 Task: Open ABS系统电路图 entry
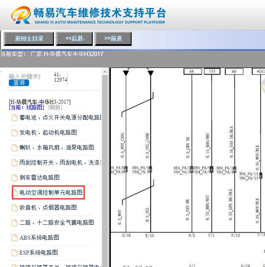pyautogui.click(x=39, y=237)
